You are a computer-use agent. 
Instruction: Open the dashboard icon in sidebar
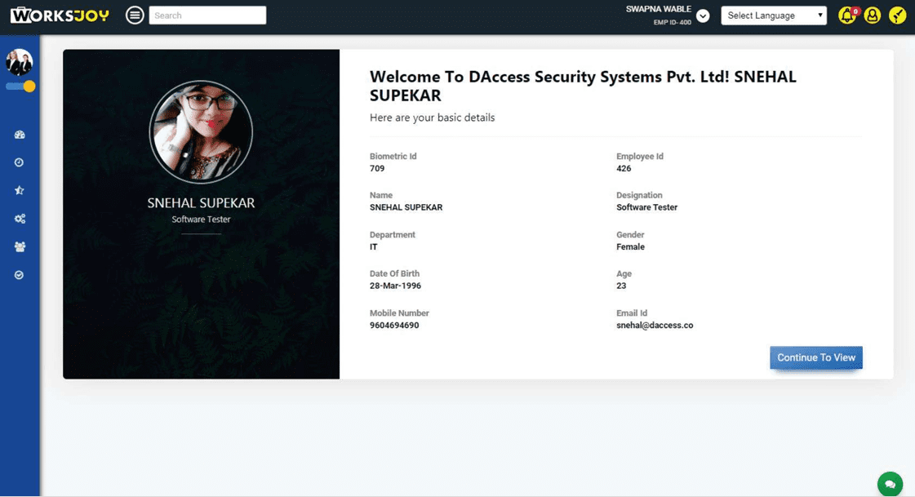pos(20,134)
